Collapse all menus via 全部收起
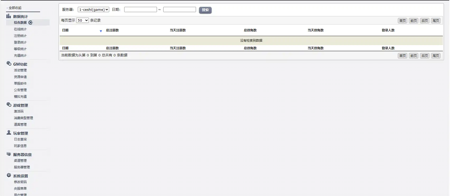 (x=15, y=8)
